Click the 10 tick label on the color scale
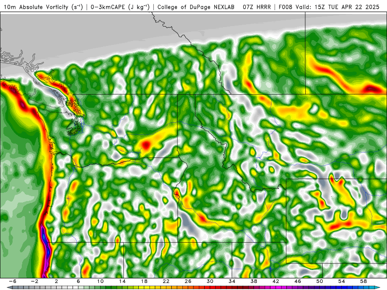Screen dimensions: 387x290 [100, 281]
